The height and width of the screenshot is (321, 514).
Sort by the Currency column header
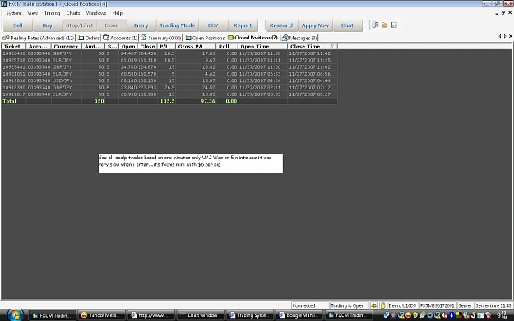point(67,47)
